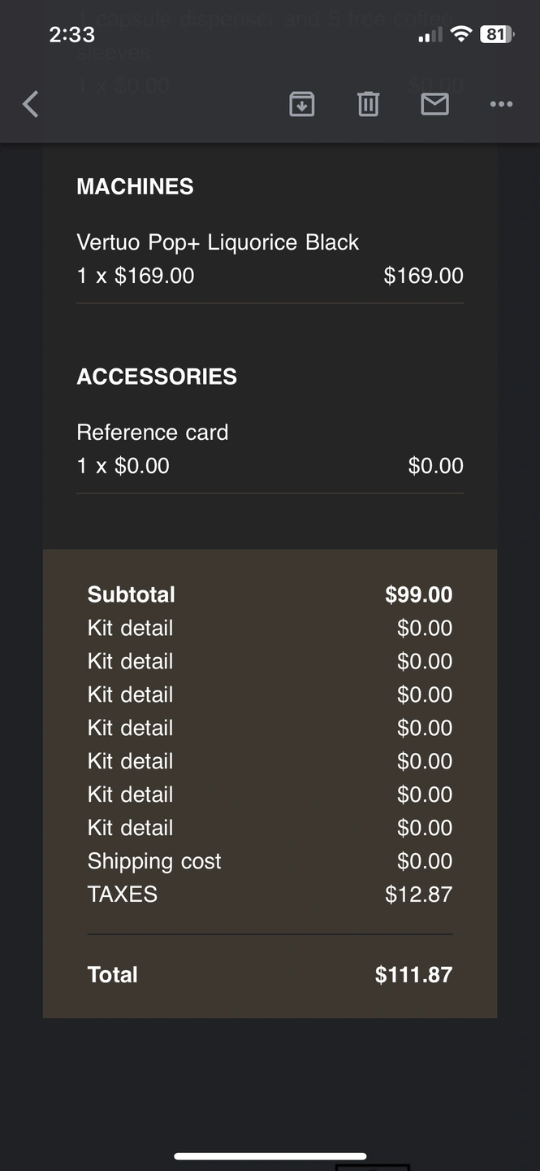Tap the ACCESSORIES section heading

tap(157, 377)
